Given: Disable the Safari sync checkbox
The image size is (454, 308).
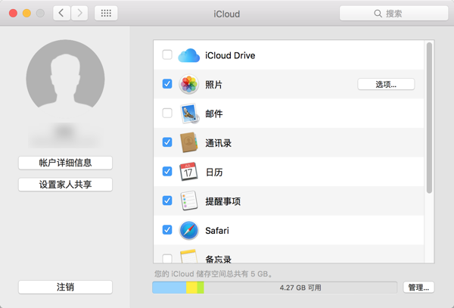Looking at the screenshot, I should pos(167,230).
